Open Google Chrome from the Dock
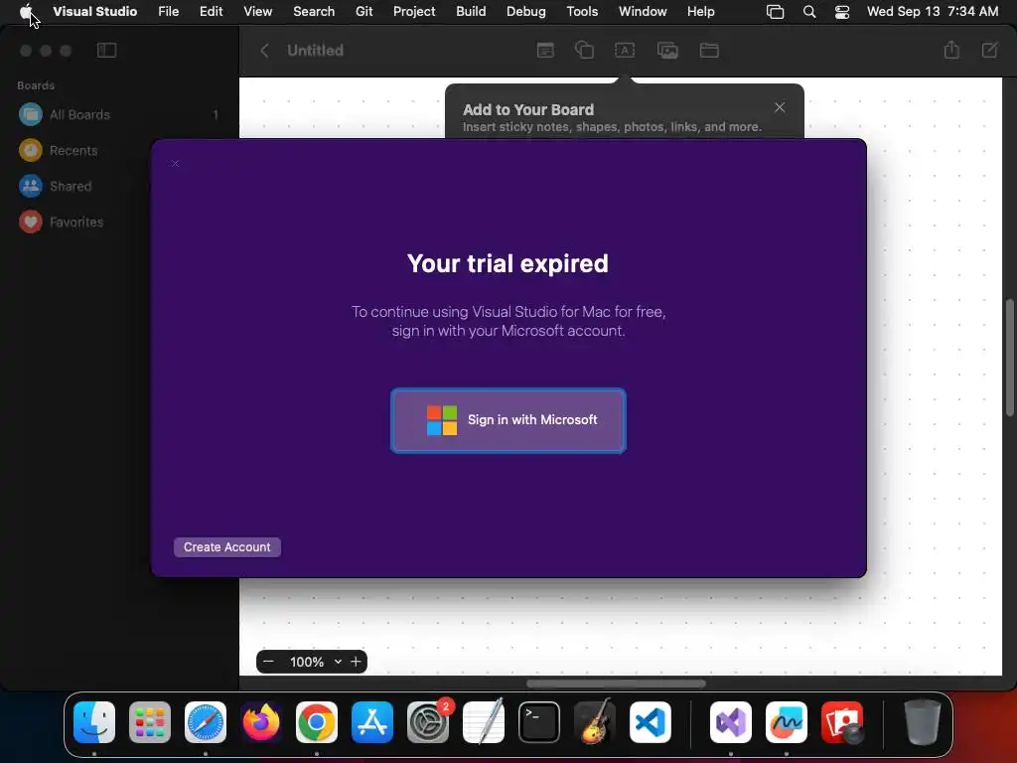 coord(317,722)
